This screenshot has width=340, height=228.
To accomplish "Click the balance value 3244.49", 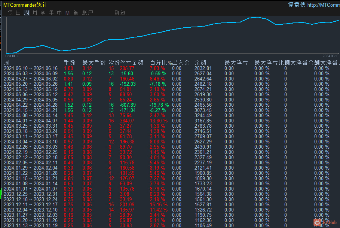I will (x=203, y=116).
